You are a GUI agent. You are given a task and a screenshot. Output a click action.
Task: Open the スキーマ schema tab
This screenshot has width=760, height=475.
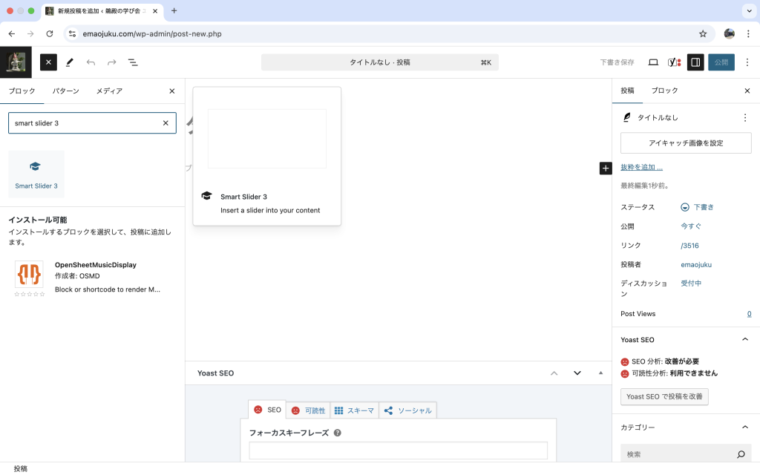click(x=354, y=410)
